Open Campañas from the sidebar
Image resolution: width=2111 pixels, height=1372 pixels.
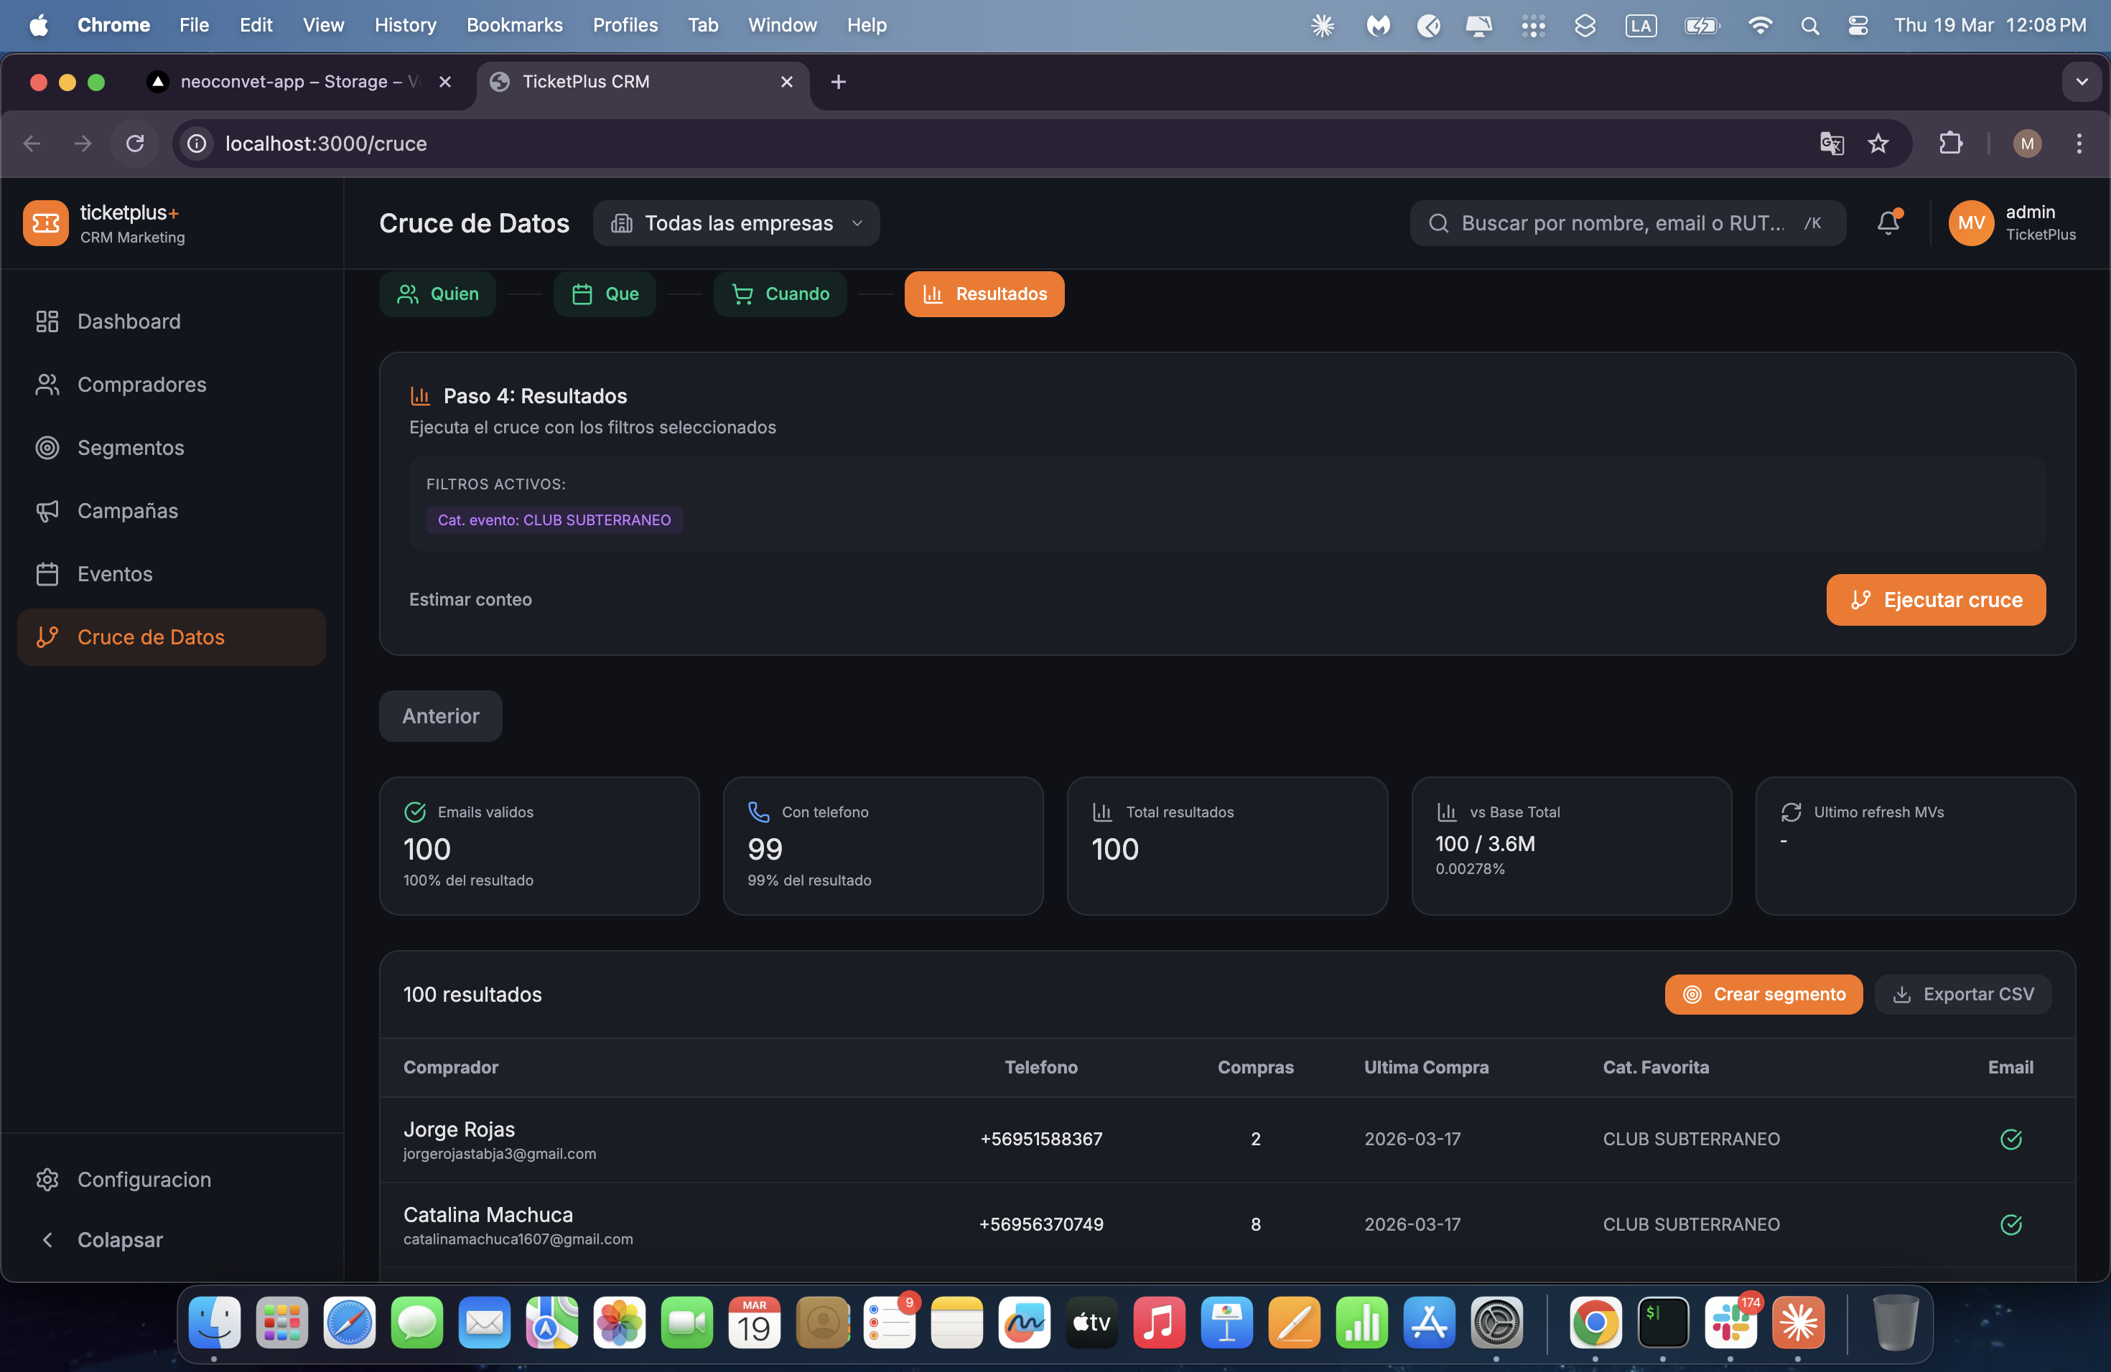click(x=128, y=510)
